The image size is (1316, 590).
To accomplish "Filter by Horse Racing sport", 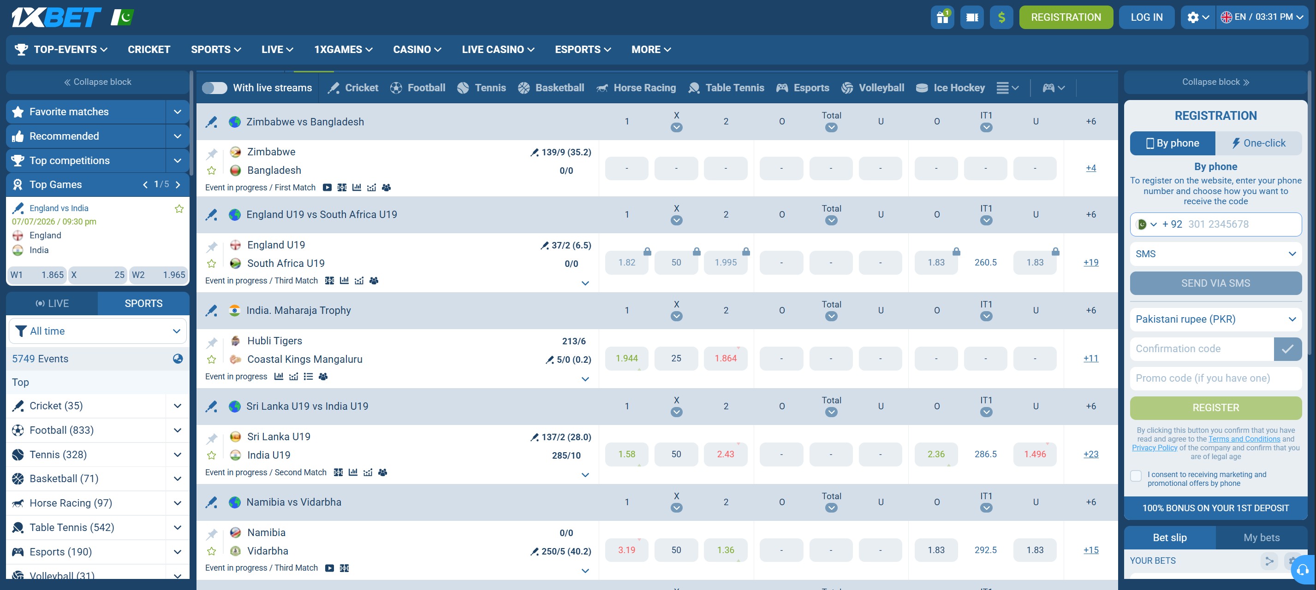I will [636, 88].
